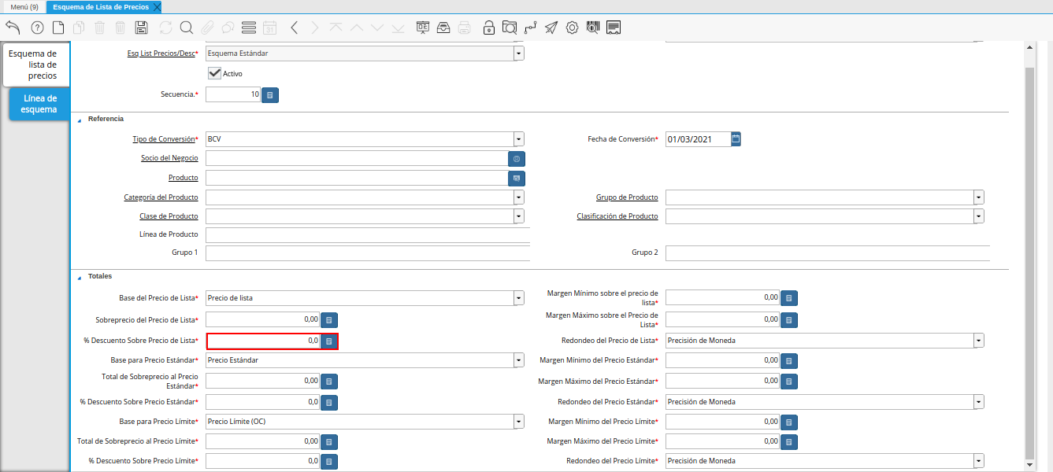
Task: Click the padlock icon in toolbar
Action: [x=489, y=28]
